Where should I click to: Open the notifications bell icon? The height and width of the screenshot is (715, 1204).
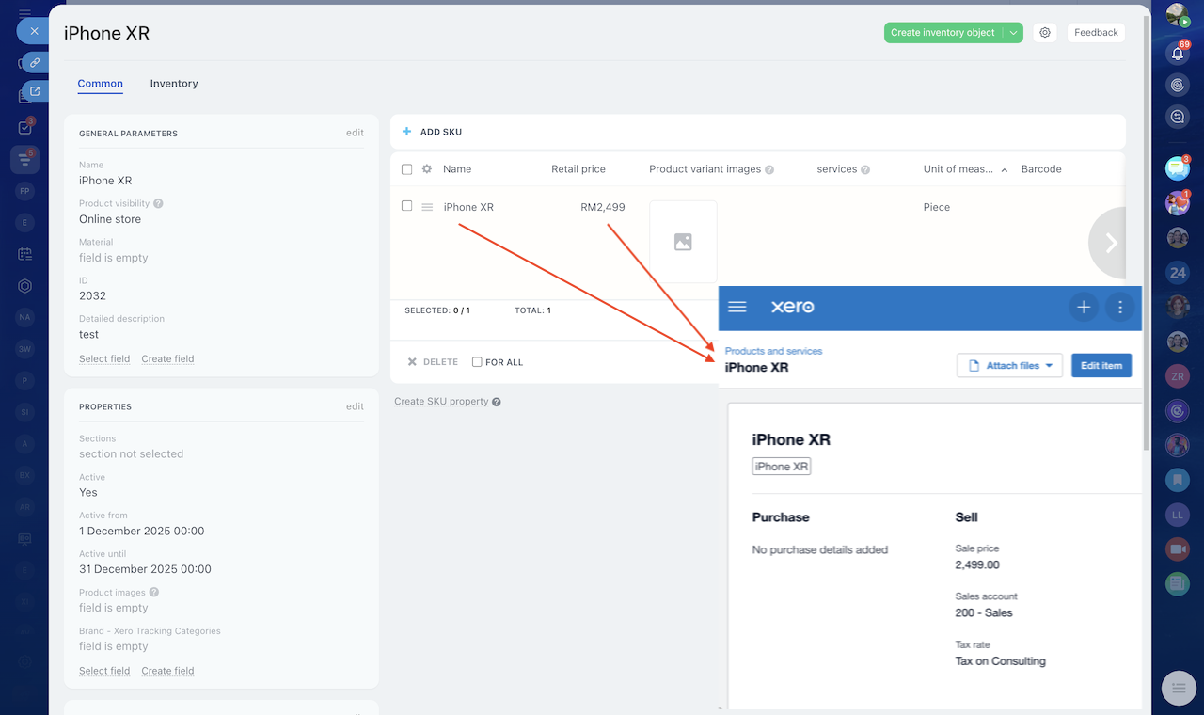[x=1177, y=53]
